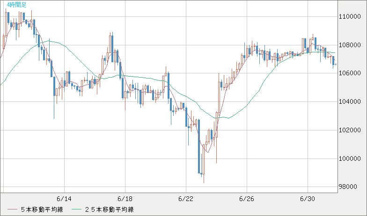
Task: Click the 6/30 date label
Action: (x=308, y=199)
